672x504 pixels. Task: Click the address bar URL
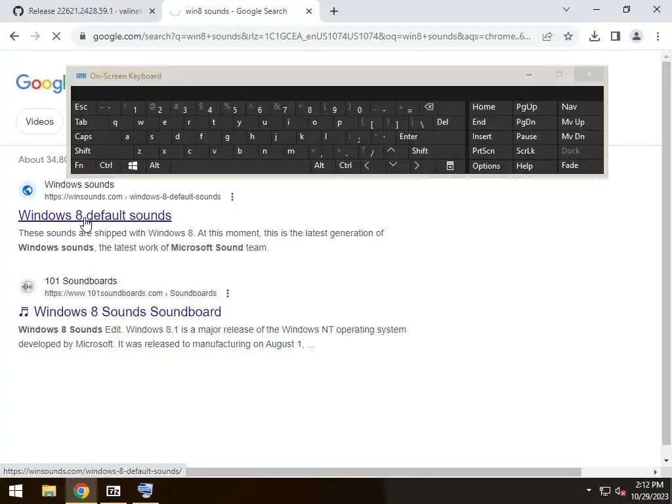click(x=312, y=37)
